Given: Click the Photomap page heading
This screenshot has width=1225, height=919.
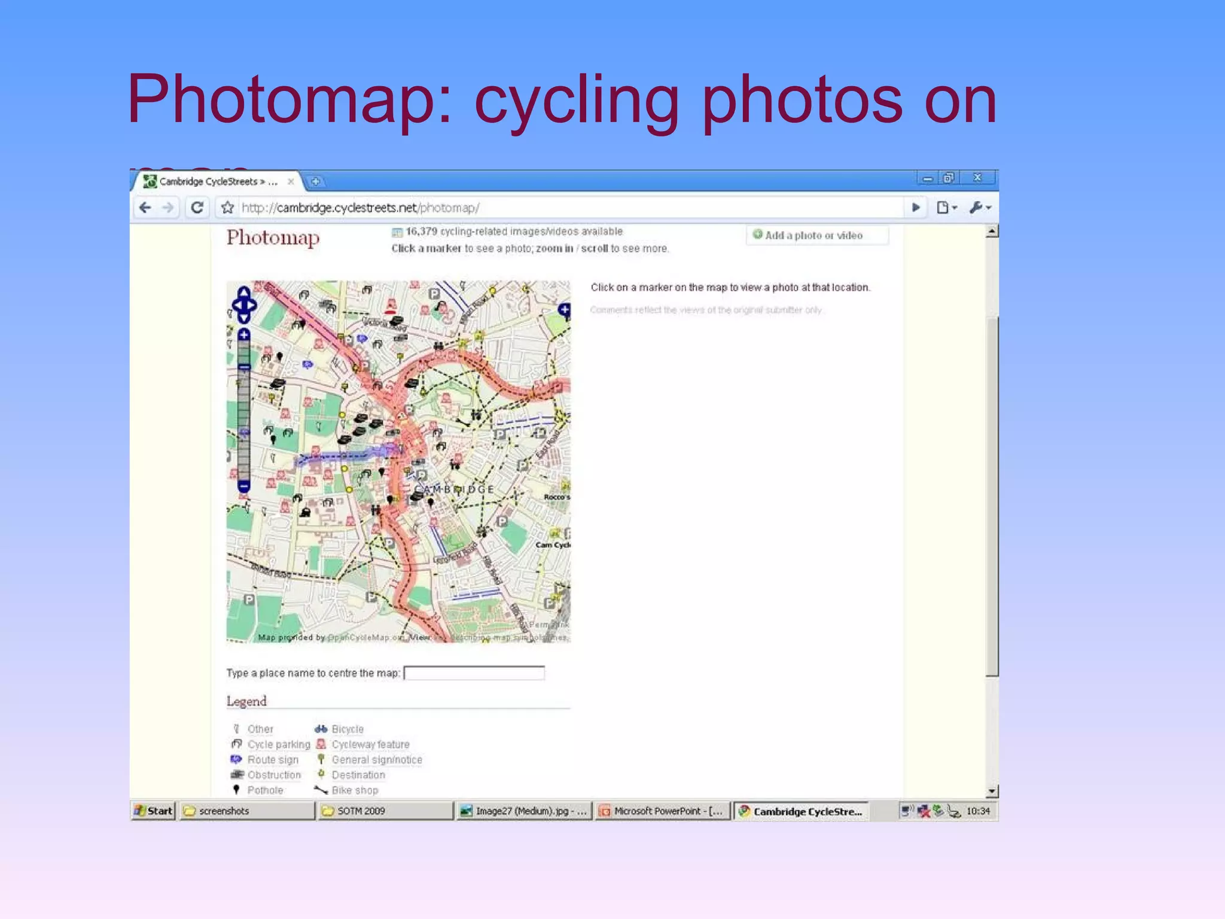Looking at the screenshot, I should click(x=273, y=238).
